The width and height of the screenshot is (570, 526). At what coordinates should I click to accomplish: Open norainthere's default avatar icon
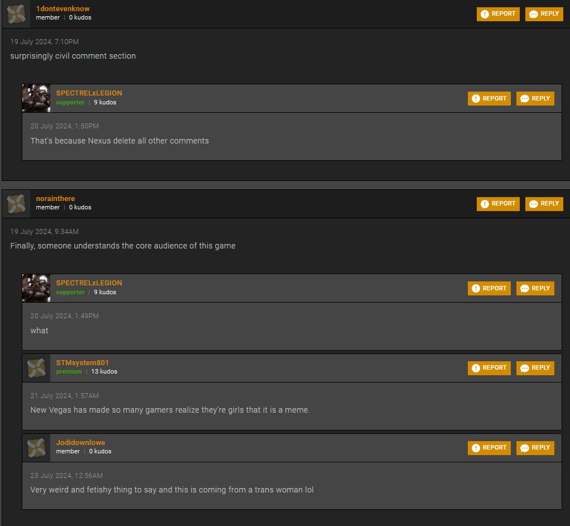(16, 204)
